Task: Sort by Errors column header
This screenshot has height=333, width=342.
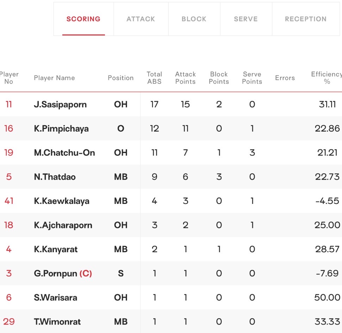Action: [285, 78]
